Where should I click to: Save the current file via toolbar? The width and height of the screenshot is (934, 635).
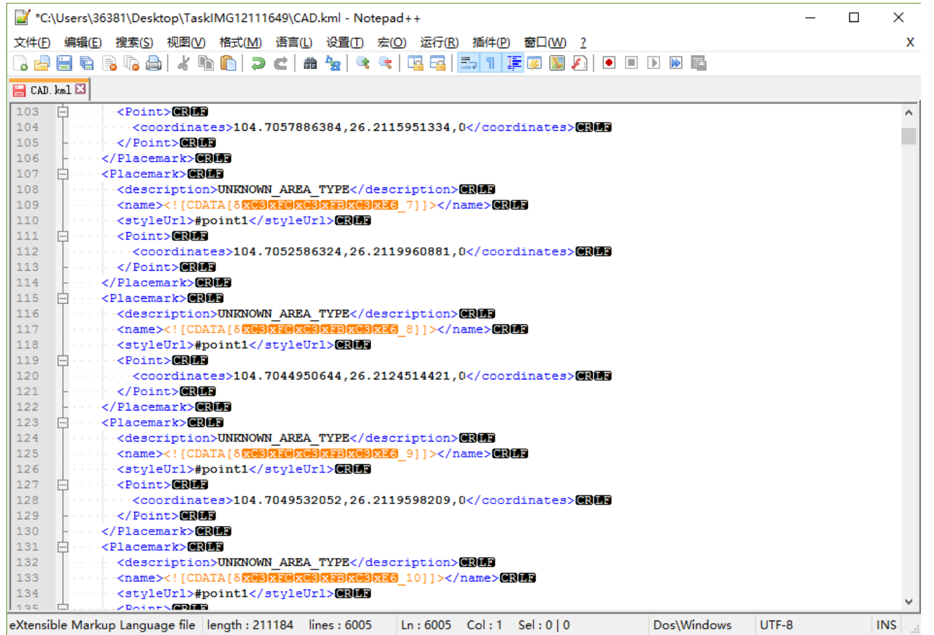coord(65,63)
